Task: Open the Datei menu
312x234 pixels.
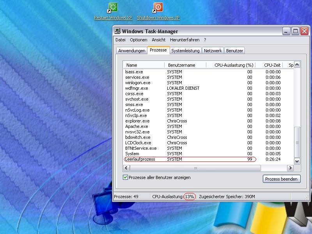Action: (121, 40)
